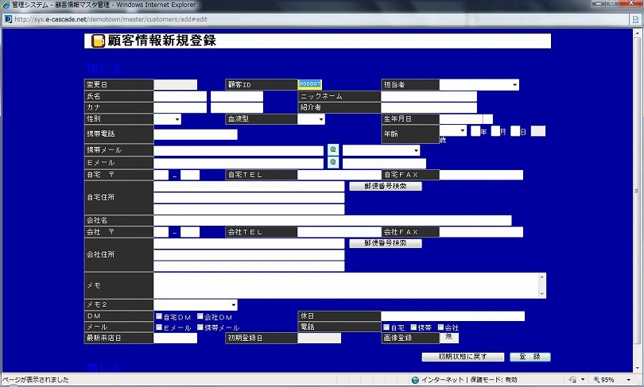Click the 紹介者 input field
The width and height of the screenshot is (644, 387).
429,107
